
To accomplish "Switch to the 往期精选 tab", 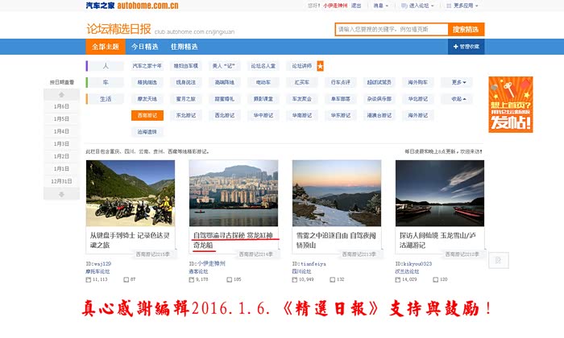I will [x=185, y=47].
